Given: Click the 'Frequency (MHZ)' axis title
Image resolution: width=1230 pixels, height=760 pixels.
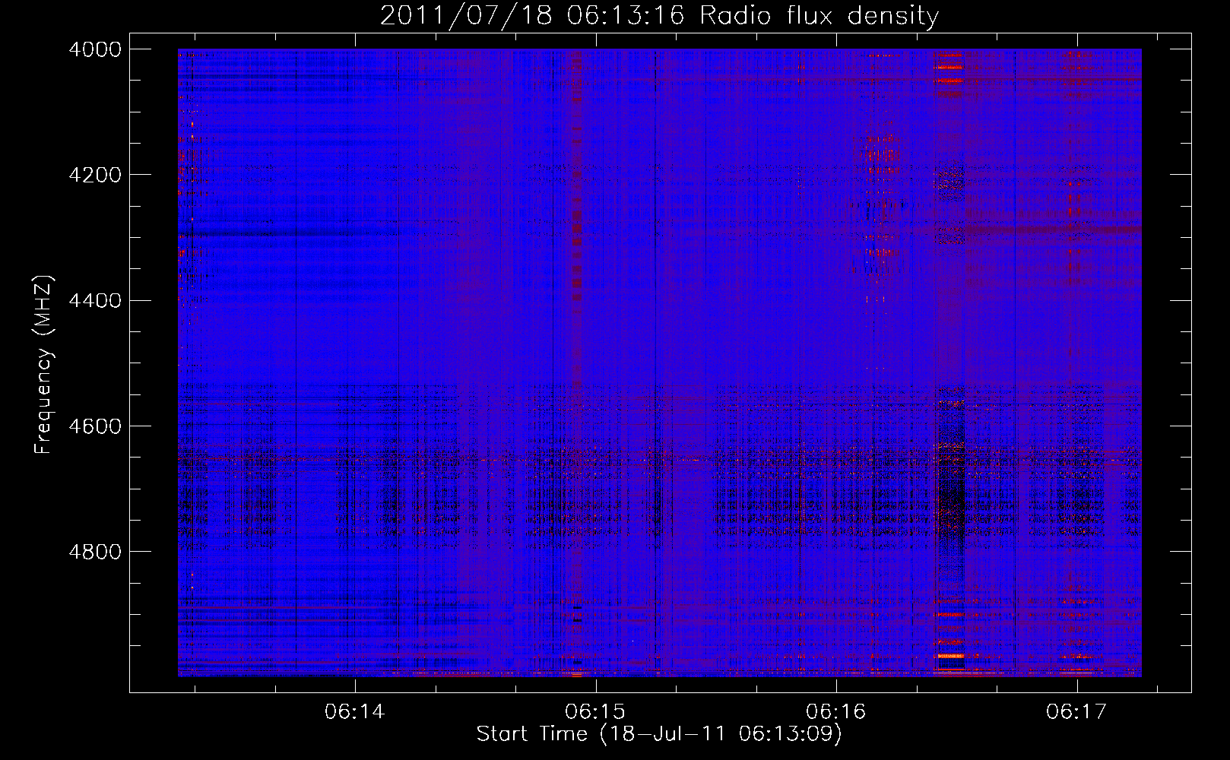Looking at the screenshot, I should pyautogui.click(x=44, y=365).
